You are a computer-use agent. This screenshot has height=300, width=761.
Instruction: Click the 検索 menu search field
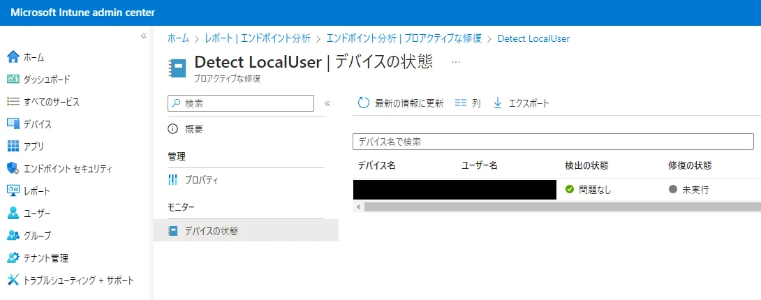pos(241,103)
